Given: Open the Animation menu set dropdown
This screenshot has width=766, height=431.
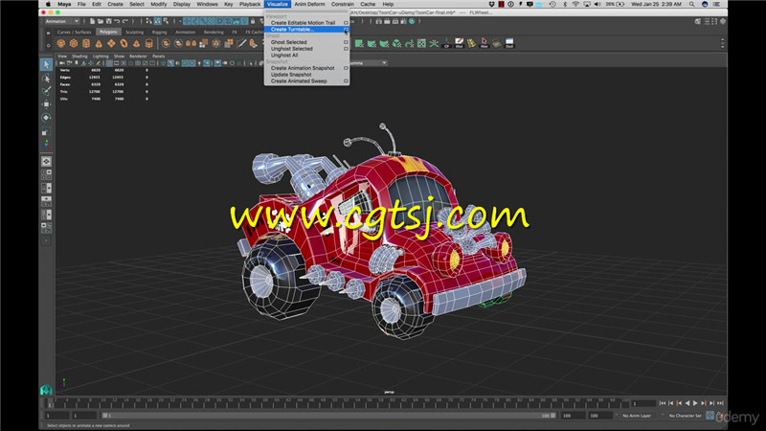Looking at the screenshot, I should (61, 21).
